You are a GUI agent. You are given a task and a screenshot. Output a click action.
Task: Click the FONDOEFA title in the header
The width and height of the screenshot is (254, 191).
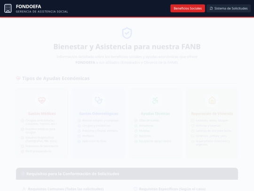29,6
